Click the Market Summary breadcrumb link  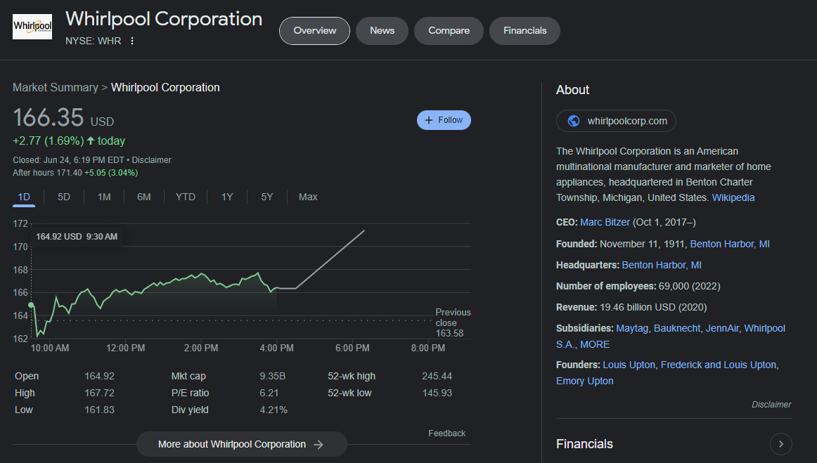tap(56, 88)
